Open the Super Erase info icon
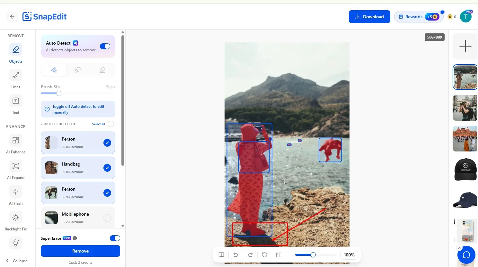Screen dimensions: 478x267 click(75, 238)
